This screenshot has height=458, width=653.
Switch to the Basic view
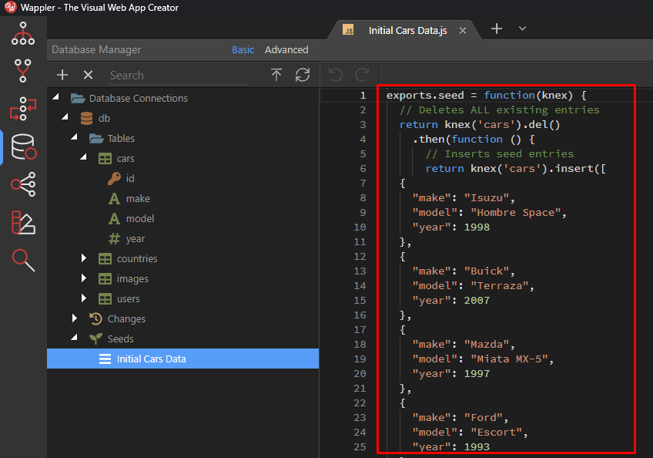(243, 49)
